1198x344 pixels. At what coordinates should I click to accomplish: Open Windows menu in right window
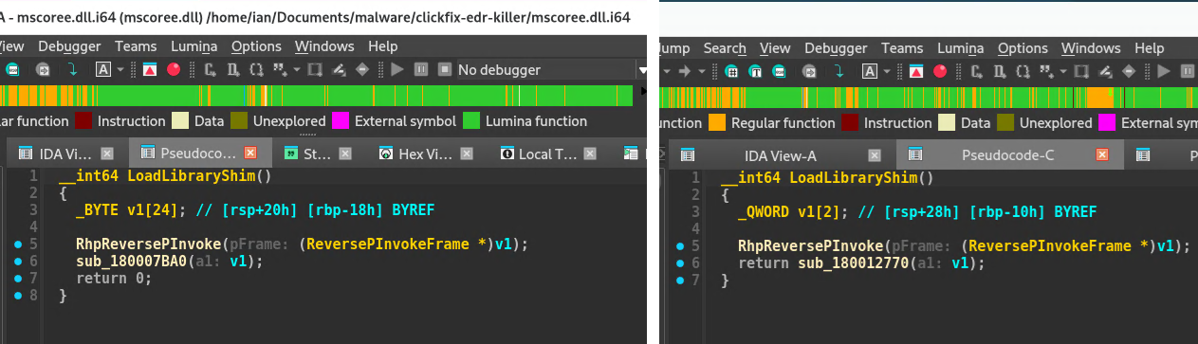coord(1091,47)
